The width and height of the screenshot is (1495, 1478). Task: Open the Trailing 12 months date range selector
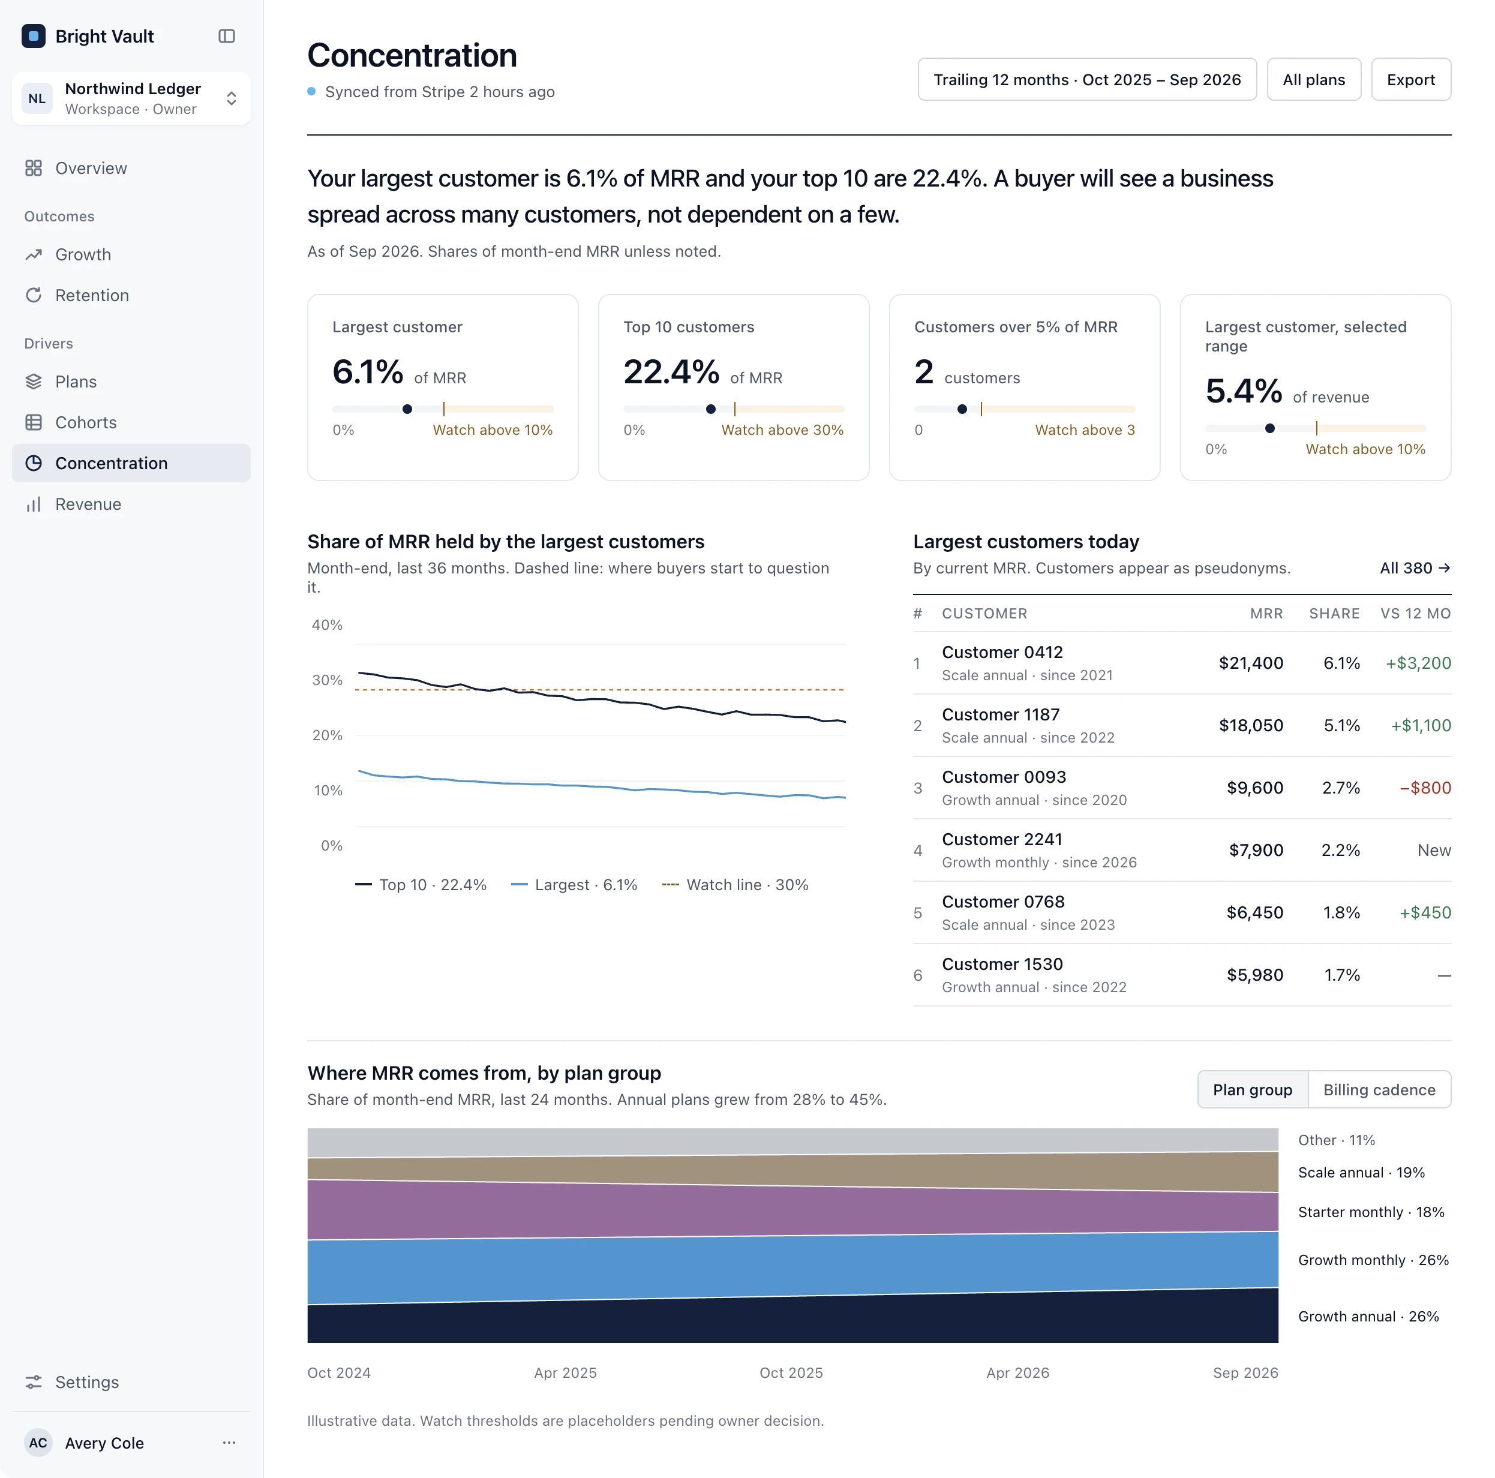[1086, 79]
